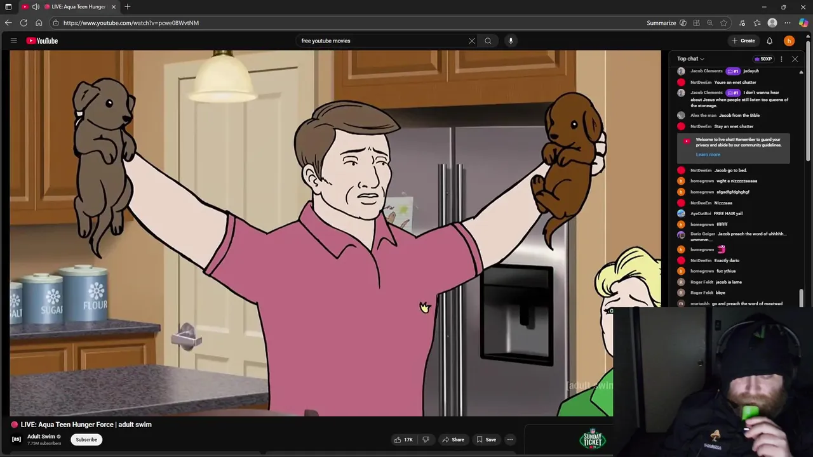
Task: Open the YouTube hamburger guide menu
Action: 13,41
